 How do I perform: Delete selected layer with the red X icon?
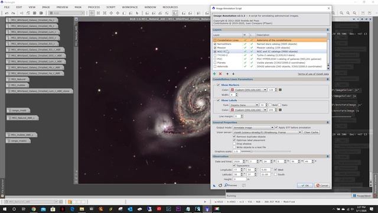[220, 74]
